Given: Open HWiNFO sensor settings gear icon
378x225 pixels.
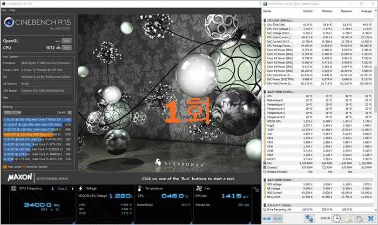Looking at the screenshot, I should point(359,219).
